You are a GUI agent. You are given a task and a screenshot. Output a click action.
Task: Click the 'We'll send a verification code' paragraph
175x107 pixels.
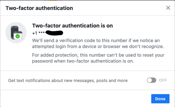pyautogui.click(x=98, y=43)
